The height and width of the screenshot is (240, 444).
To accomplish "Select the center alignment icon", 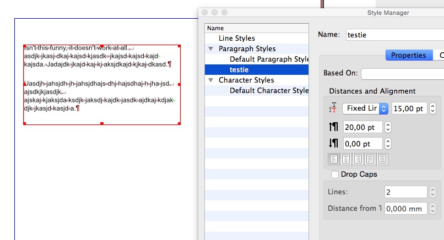I will point(346,159).
